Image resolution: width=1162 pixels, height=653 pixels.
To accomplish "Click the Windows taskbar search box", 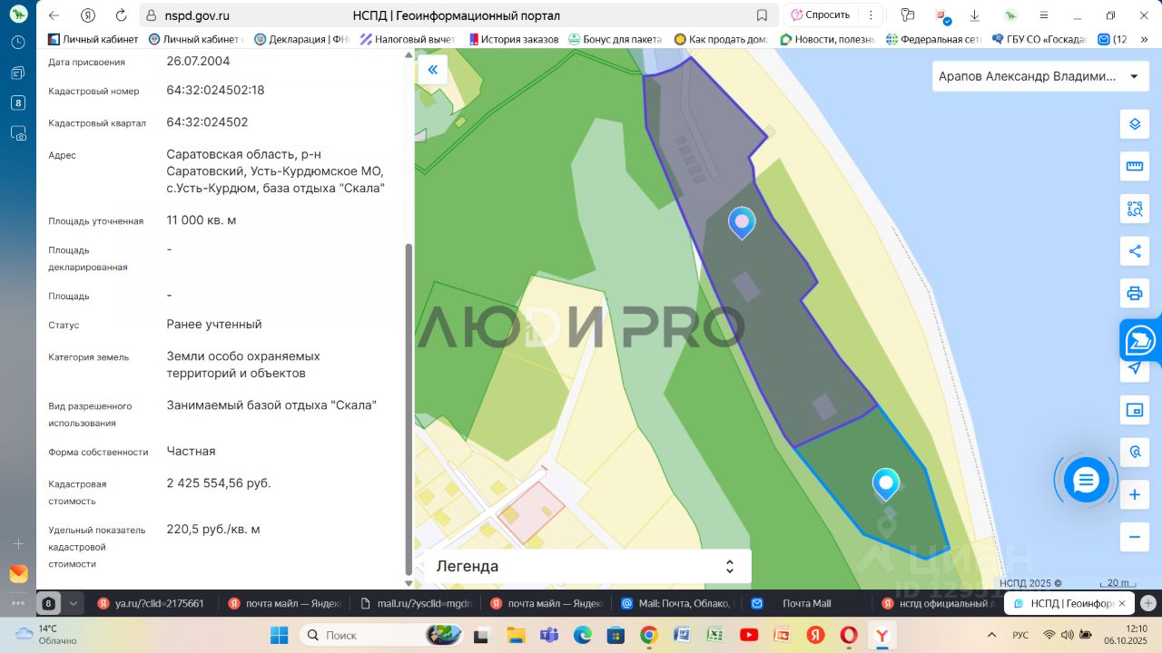I will coord(383,635).
